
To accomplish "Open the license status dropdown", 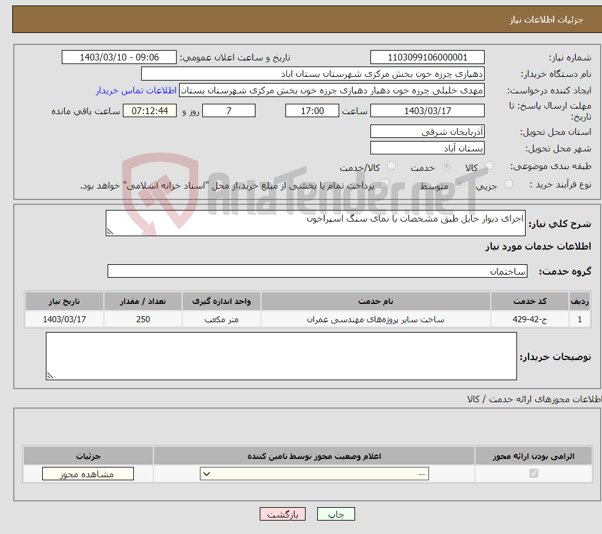I will pos(314,474).
